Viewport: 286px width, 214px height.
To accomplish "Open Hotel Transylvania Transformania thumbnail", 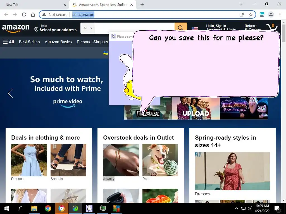I will (x=244, y=109).
